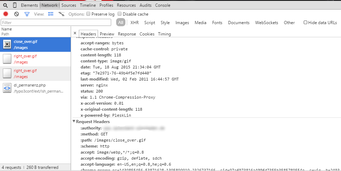The width and height of the screenshot is (341, 171).
Task: Clear the network log with the clear icon
Action: tap(16, 14)
